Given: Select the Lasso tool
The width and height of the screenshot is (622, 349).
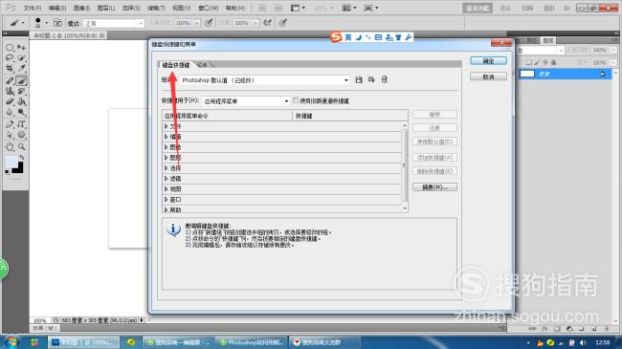Looking at the screenshot, I should [10, 58].
